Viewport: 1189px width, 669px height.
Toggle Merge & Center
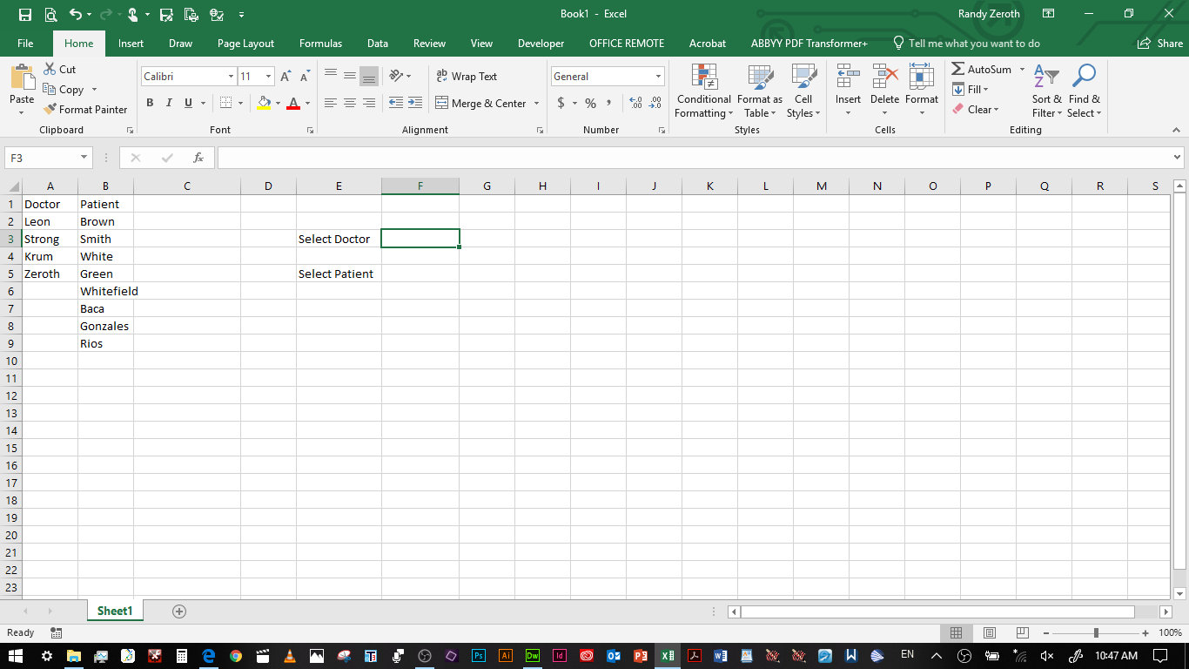(x=481, y=103)
